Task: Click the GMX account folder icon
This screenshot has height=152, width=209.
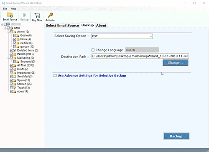Action: click(x=12, y=28)
